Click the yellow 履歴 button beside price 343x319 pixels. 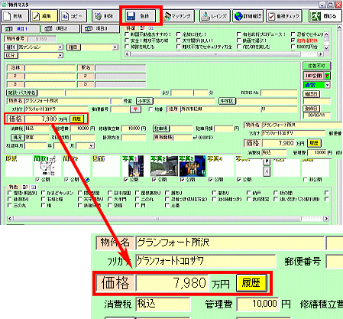tap(76, 119)
